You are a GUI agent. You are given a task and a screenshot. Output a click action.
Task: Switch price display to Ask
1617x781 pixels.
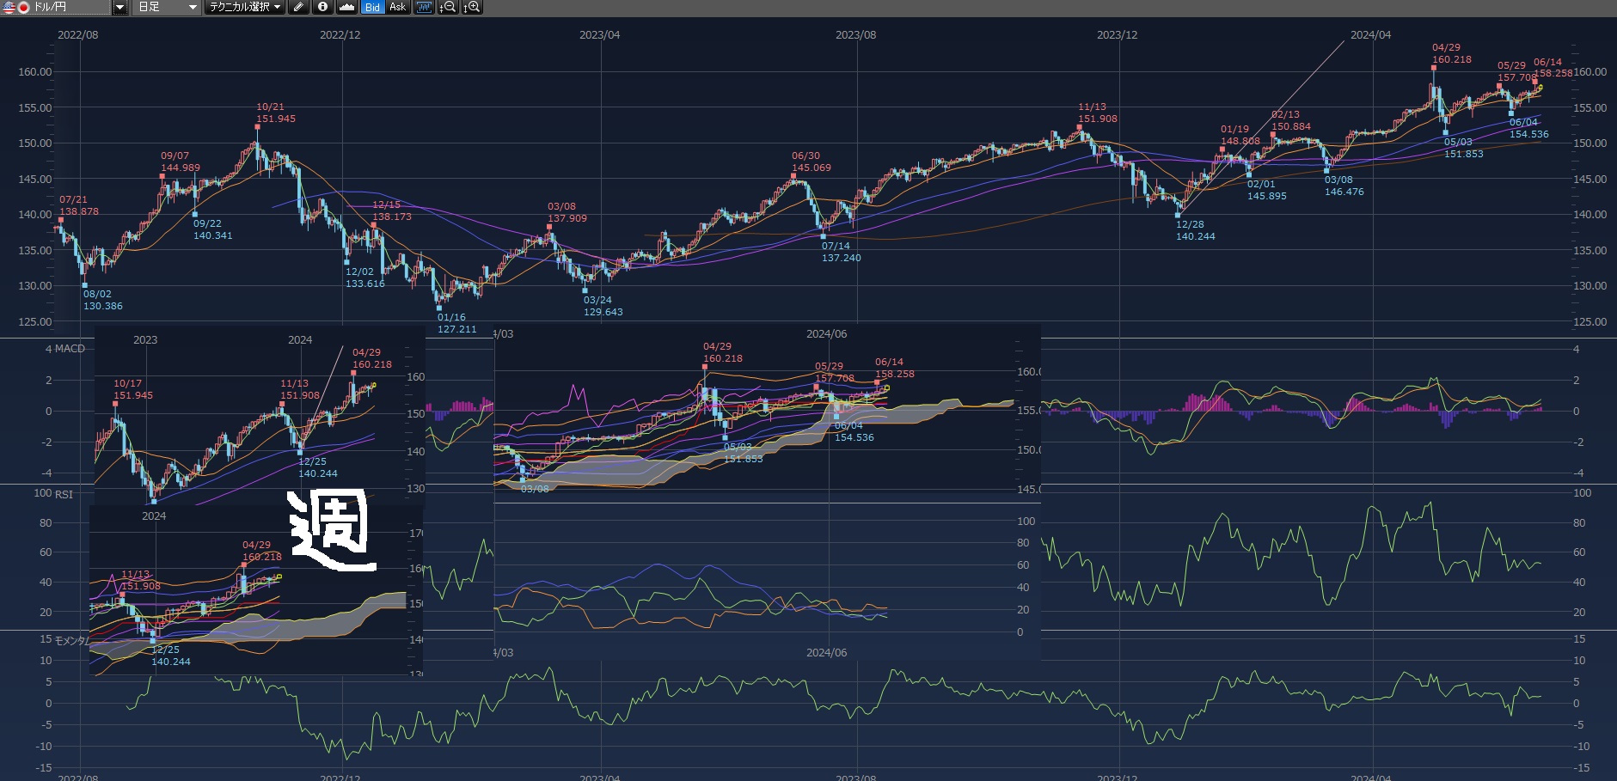pyautogui.click(x=397, y=7)
